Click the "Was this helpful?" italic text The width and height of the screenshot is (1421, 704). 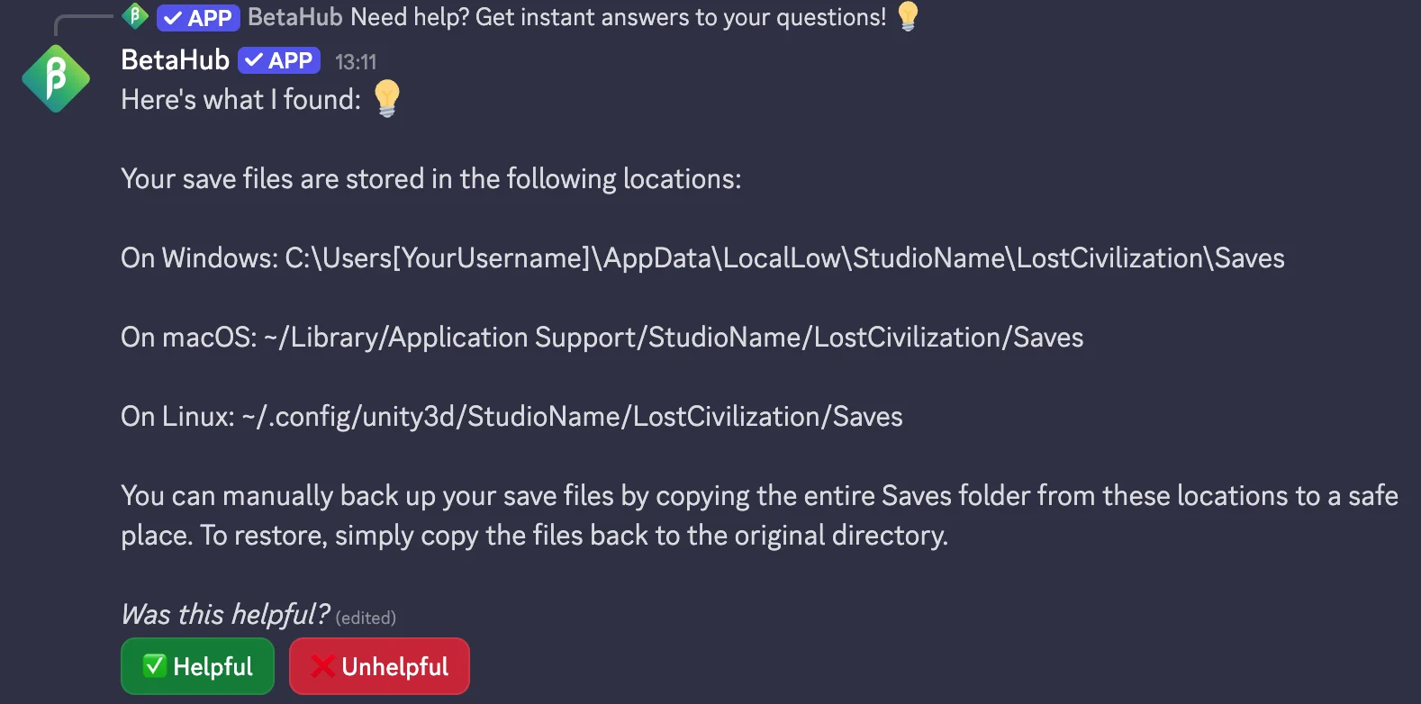[x=225, y=615]
